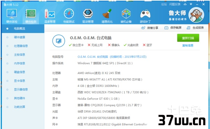Click the download tray icon in title bar
Viewport: 210px width, 129px height.
click(185, 4)
